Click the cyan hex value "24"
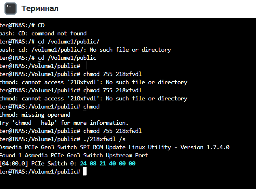The image size is (256, 189). tap(83, 164)
